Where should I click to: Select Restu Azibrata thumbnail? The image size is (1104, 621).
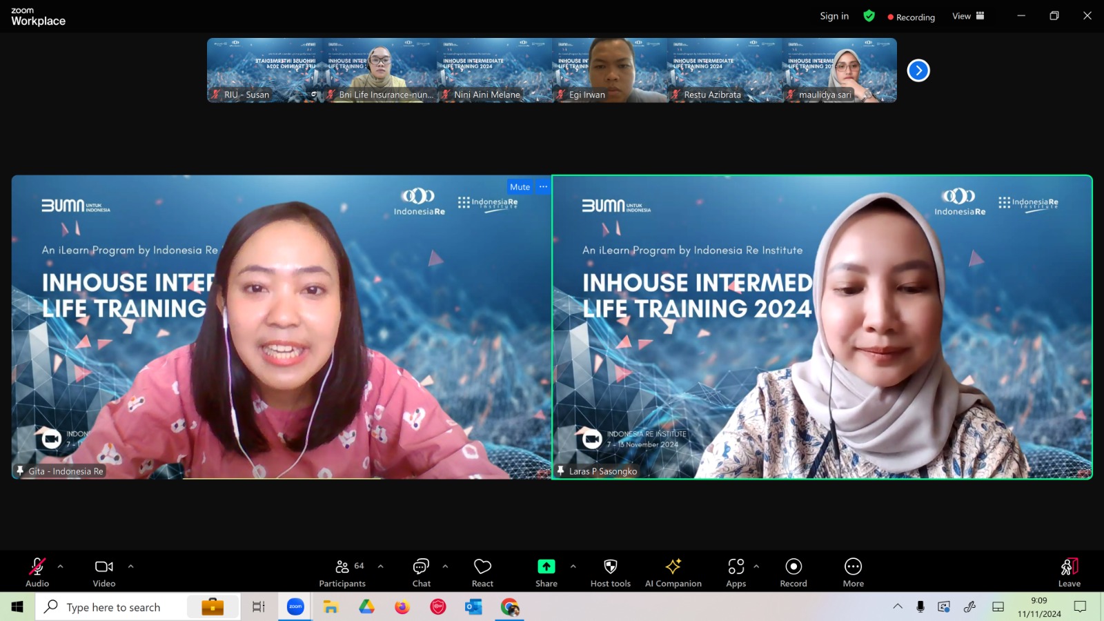coord(724,70)
